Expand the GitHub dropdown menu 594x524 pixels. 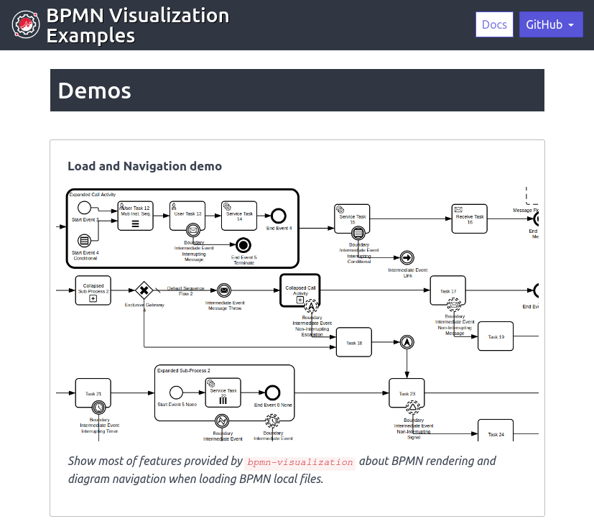(550, 24)
